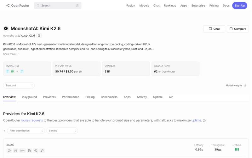The width and height of the screenshot is (252, 158).
Task: Click the info icon after the uptime sentence
Action: pos(204,121)
